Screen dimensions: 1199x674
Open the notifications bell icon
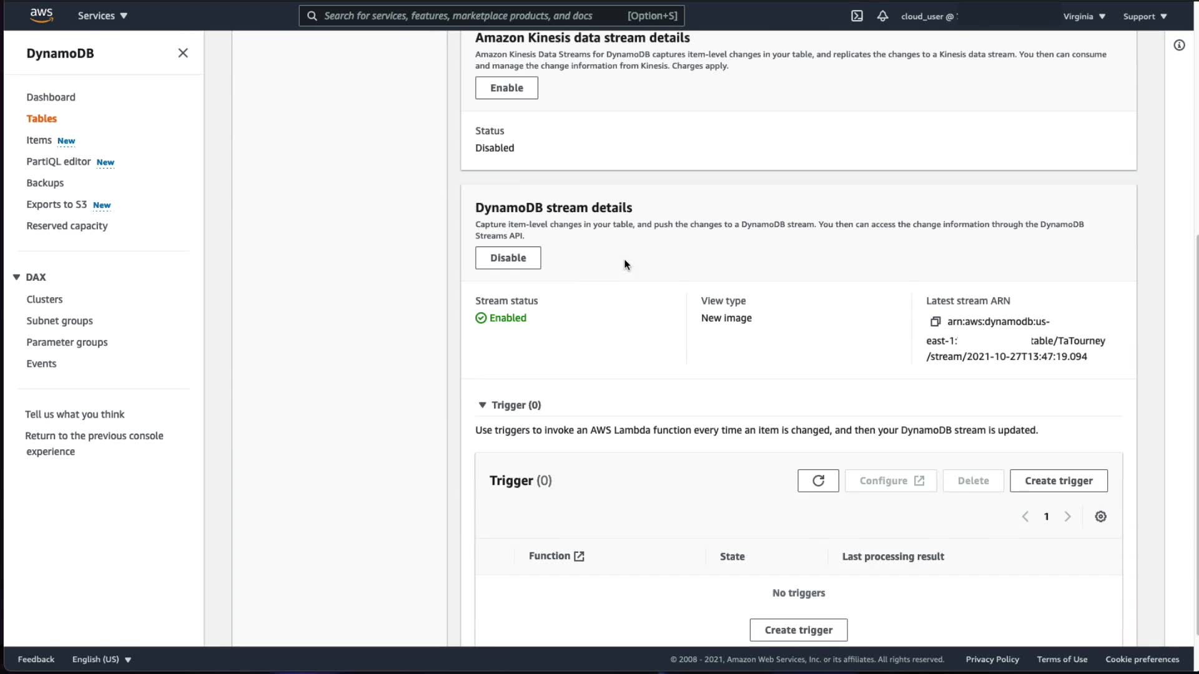[x=882, y=16]
